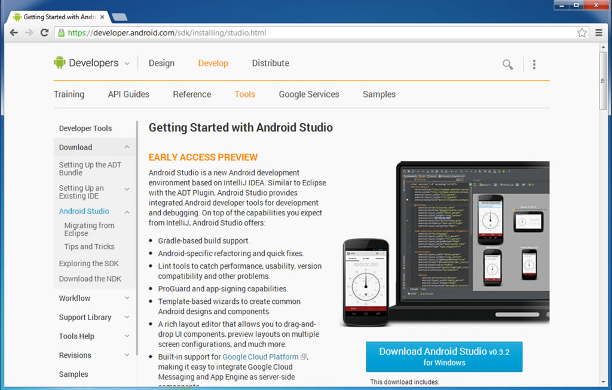Collapse the Android Studio section chevron
Viewport: 612px width, 390px height.
pyautogui.click(x=127, y=212)
